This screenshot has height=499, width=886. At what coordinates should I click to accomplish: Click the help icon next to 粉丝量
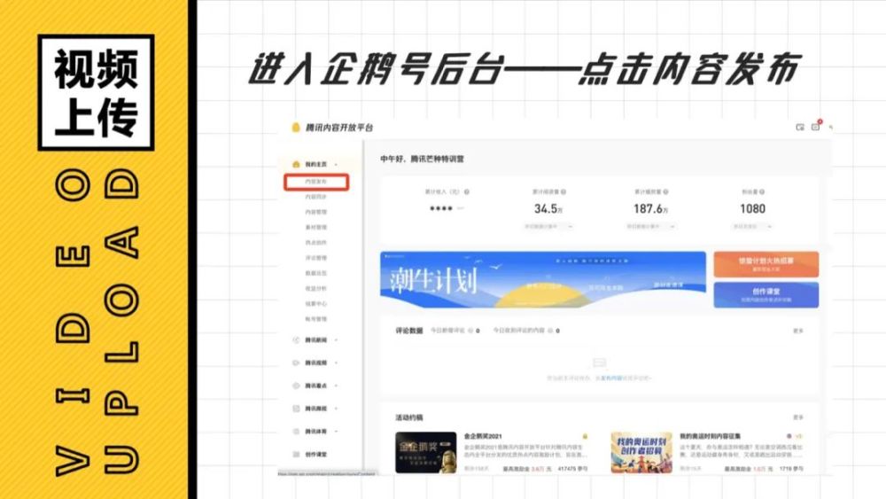(x=762, y=191)
